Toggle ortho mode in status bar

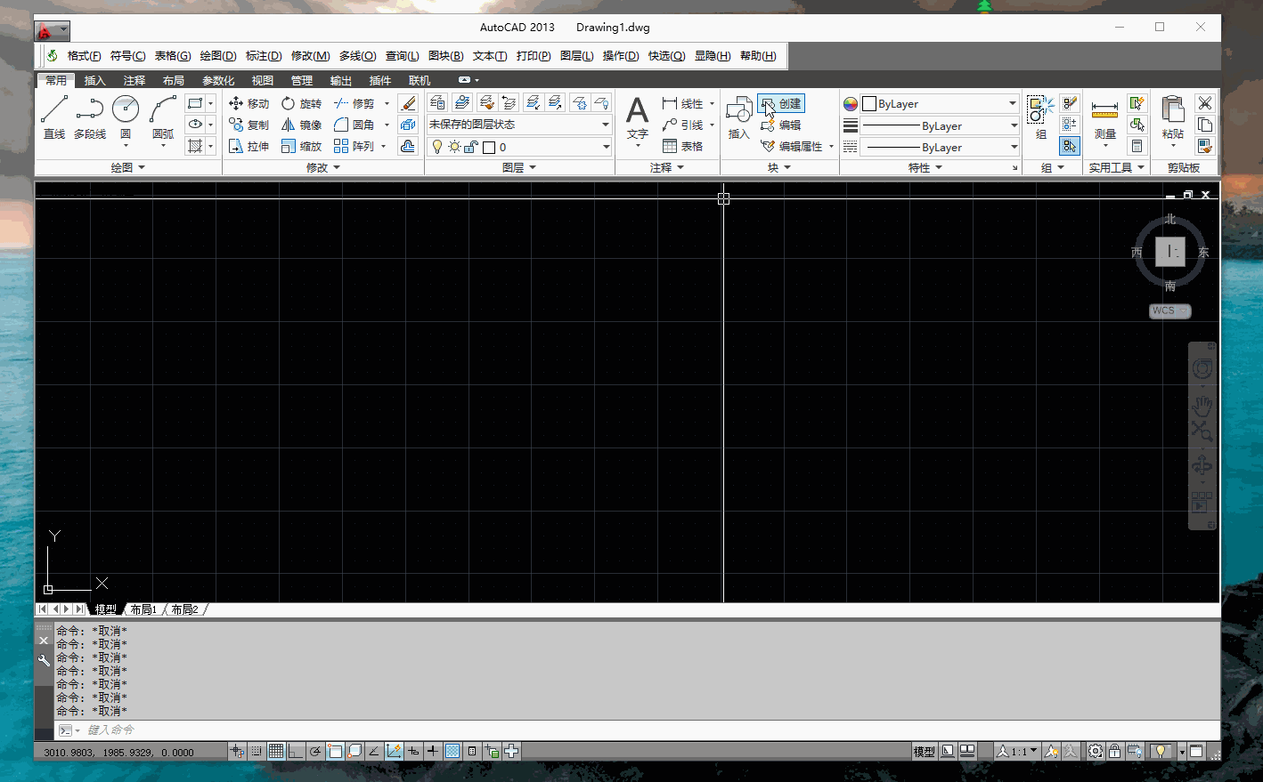point(296,751)
